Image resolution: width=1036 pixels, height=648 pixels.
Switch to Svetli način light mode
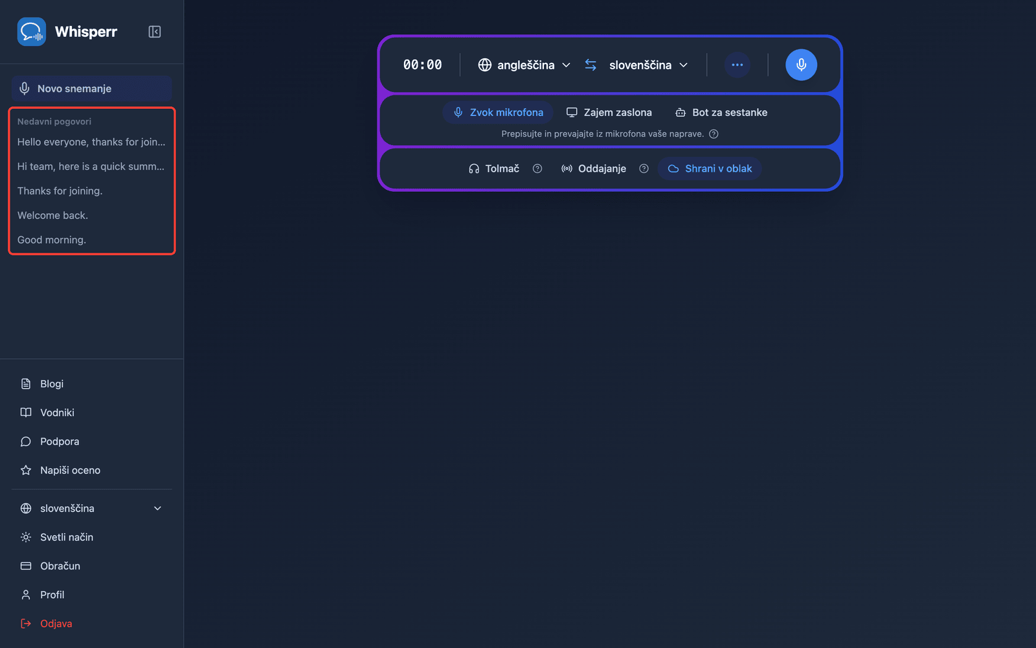pos(91,537)
